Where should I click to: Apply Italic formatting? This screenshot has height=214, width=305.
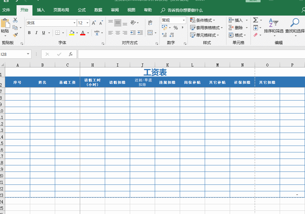click(x=36, y=33)
